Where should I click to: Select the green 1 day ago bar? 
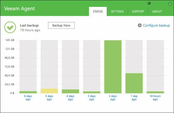point(134,83)
